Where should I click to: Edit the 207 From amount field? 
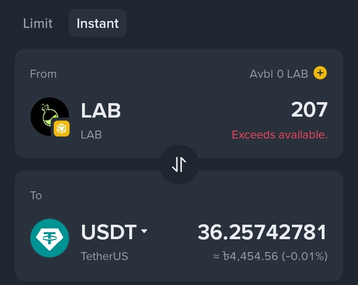click(x=309, y=110)
